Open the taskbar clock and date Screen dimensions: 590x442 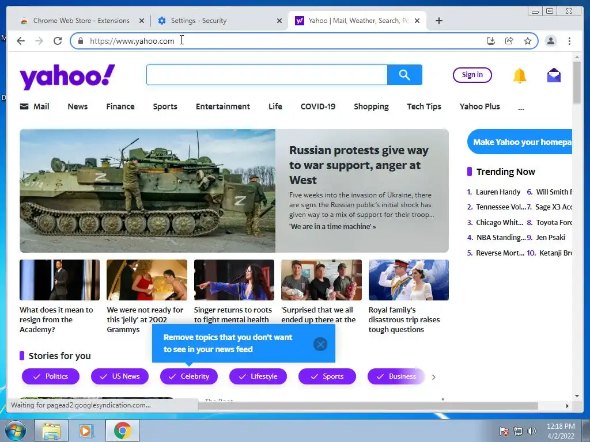coord(560,431)
